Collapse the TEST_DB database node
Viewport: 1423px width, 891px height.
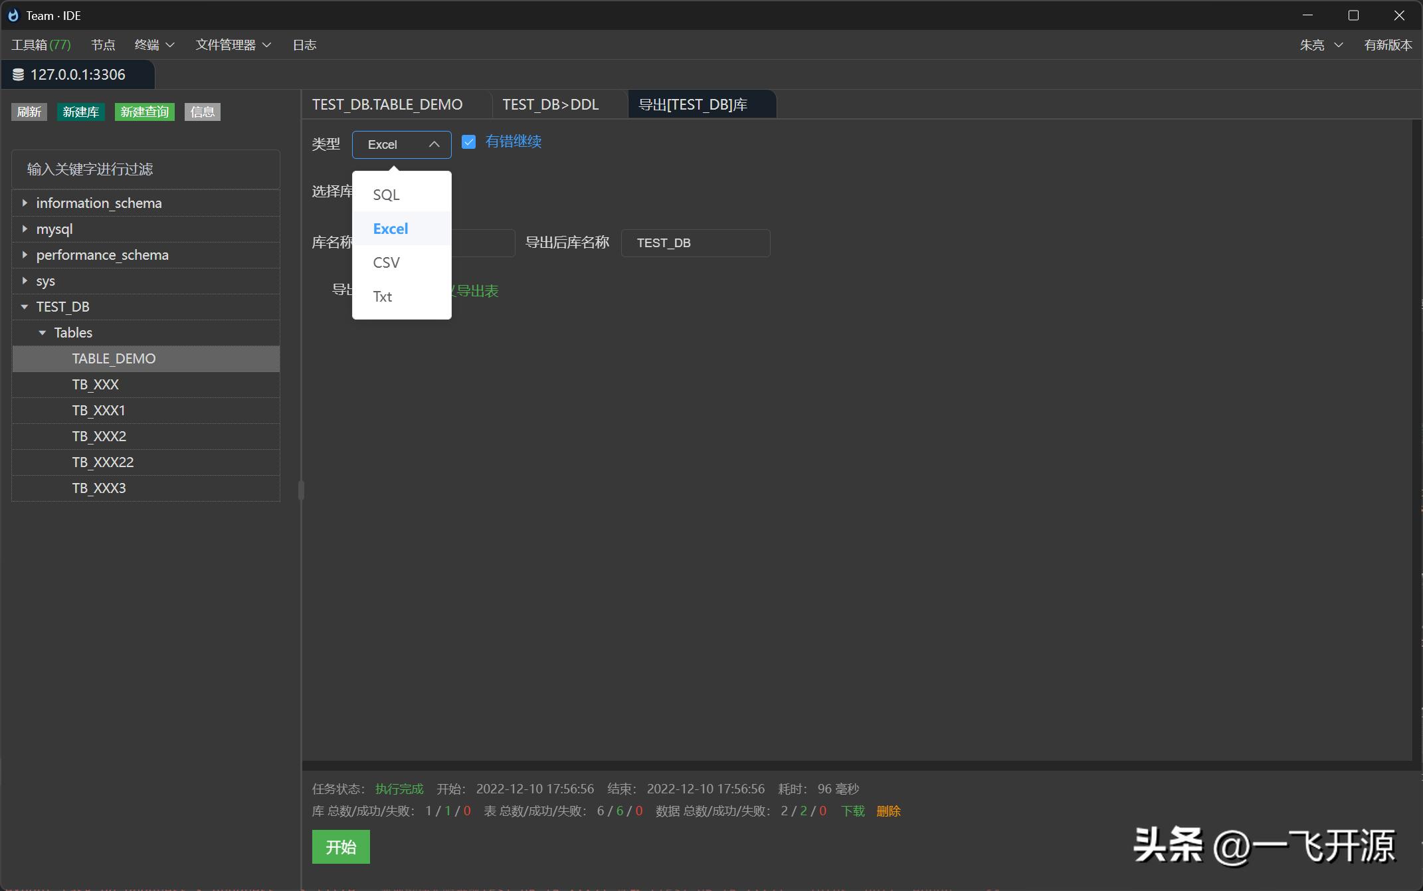[x=25, y=307]
